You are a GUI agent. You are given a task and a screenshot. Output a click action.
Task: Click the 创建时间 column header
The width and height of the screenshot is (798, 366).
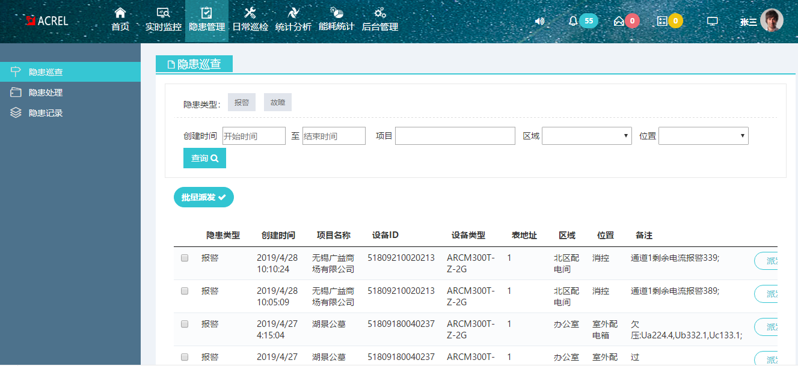(278, 236)
